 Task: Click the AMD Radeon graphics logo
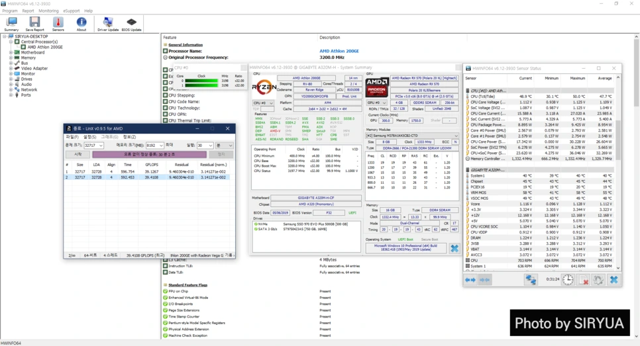(376, 87)
